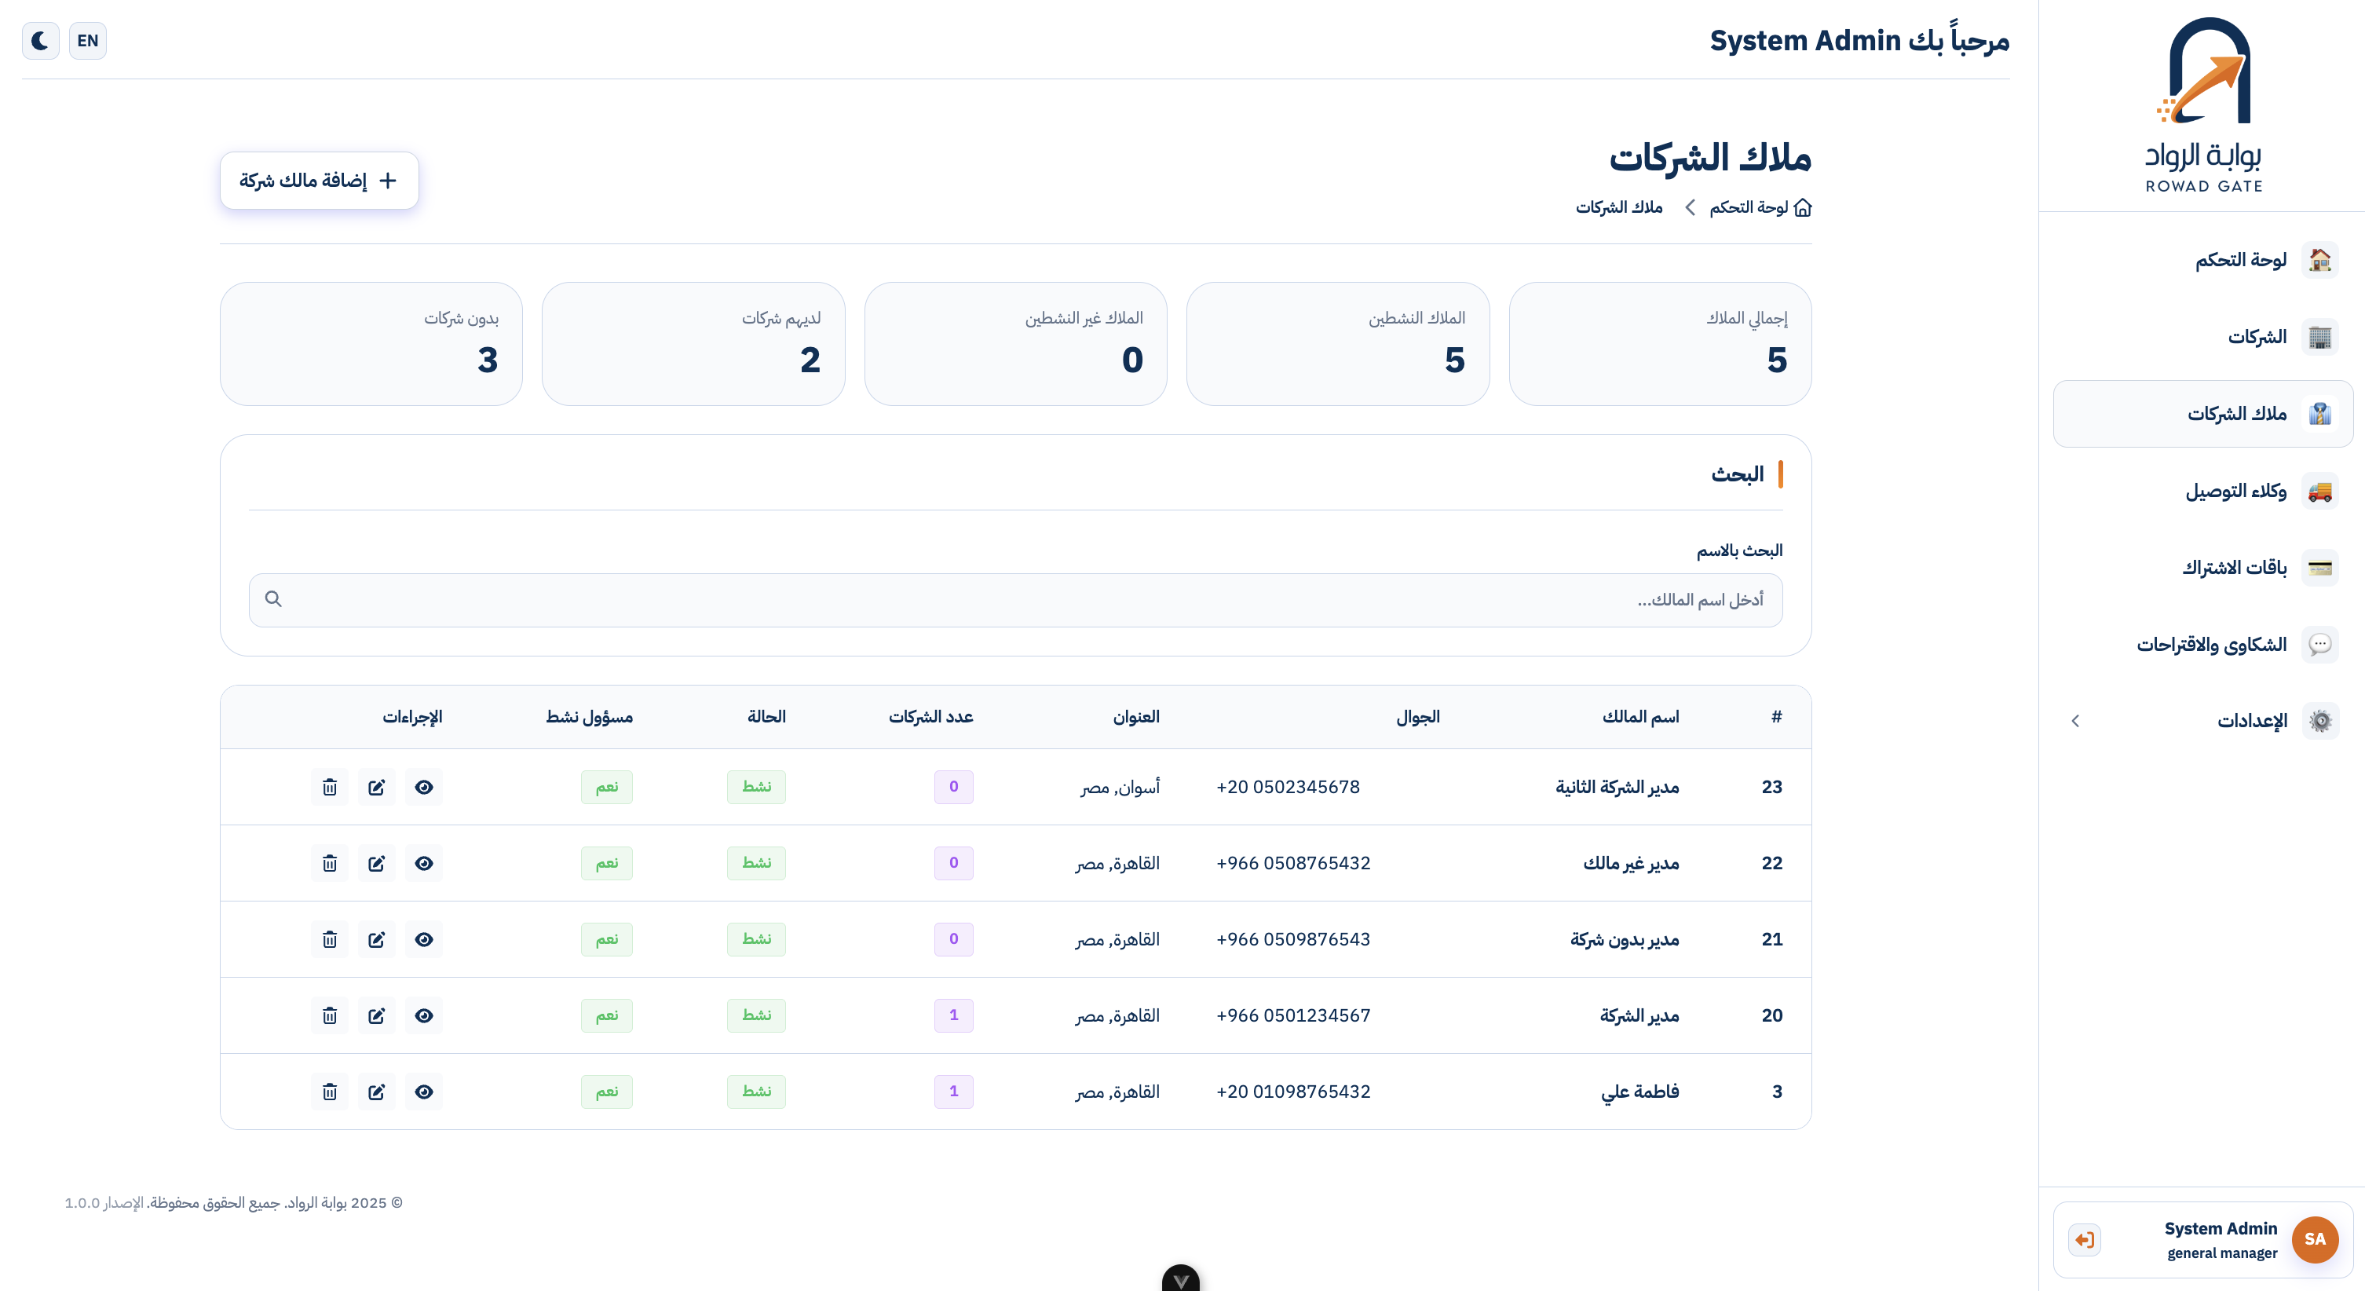Open الشركات in the sidebar menu
The height and width of the screenshot is (1291, 2365).
pos(2257,337)
